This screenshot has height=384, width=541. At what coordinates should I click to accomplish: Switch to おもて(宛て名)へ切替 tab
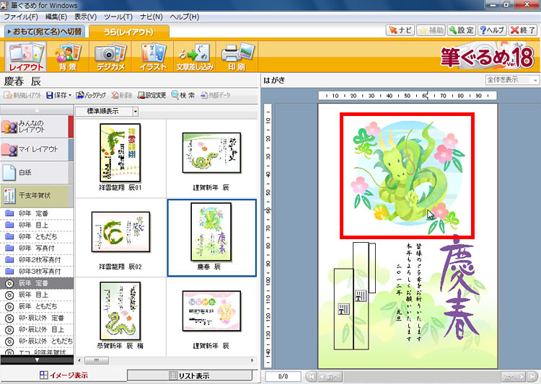pos(45,32)
